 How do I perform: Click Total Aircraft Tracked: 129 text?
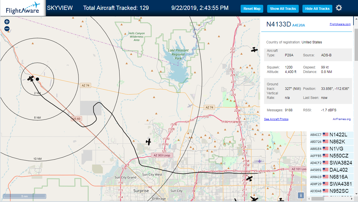click(116, 8)
